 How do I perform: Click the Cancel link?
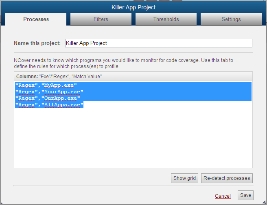[223, 196]
